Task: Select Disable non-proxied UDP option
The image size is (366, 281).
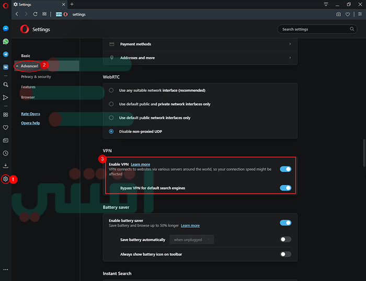Action: [111, 132]
